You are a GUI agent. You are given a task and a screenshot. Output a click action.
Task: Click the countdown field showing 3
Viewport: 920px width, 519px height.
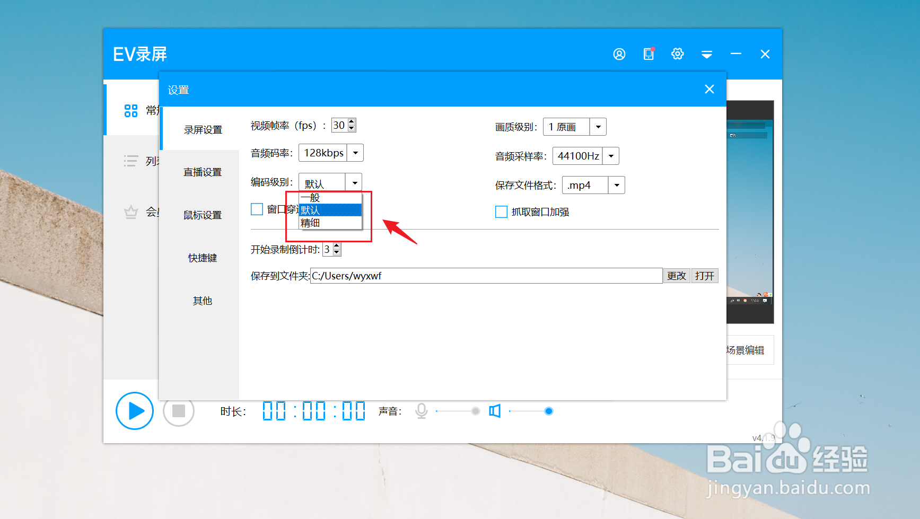click(328, 249)
